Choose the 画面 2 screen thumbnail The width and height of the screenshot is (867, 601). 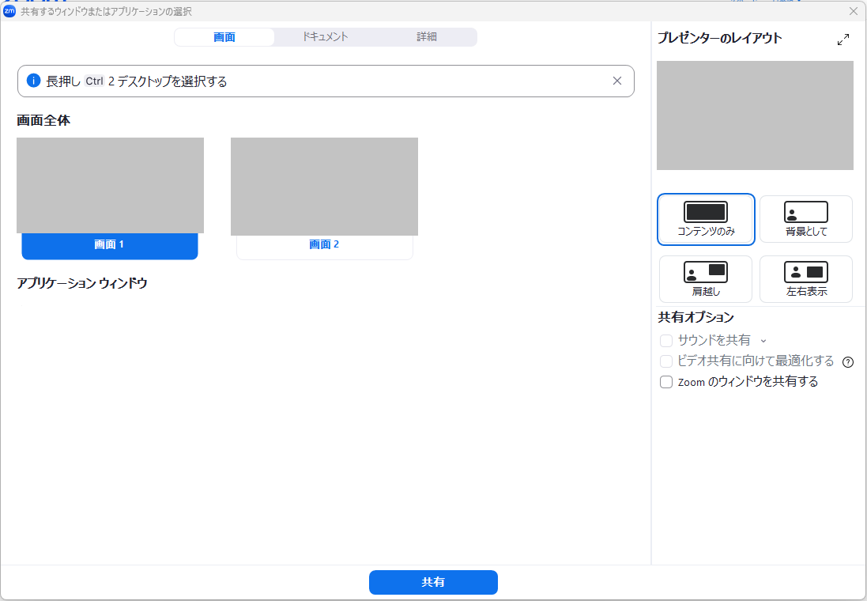(324, 187)
